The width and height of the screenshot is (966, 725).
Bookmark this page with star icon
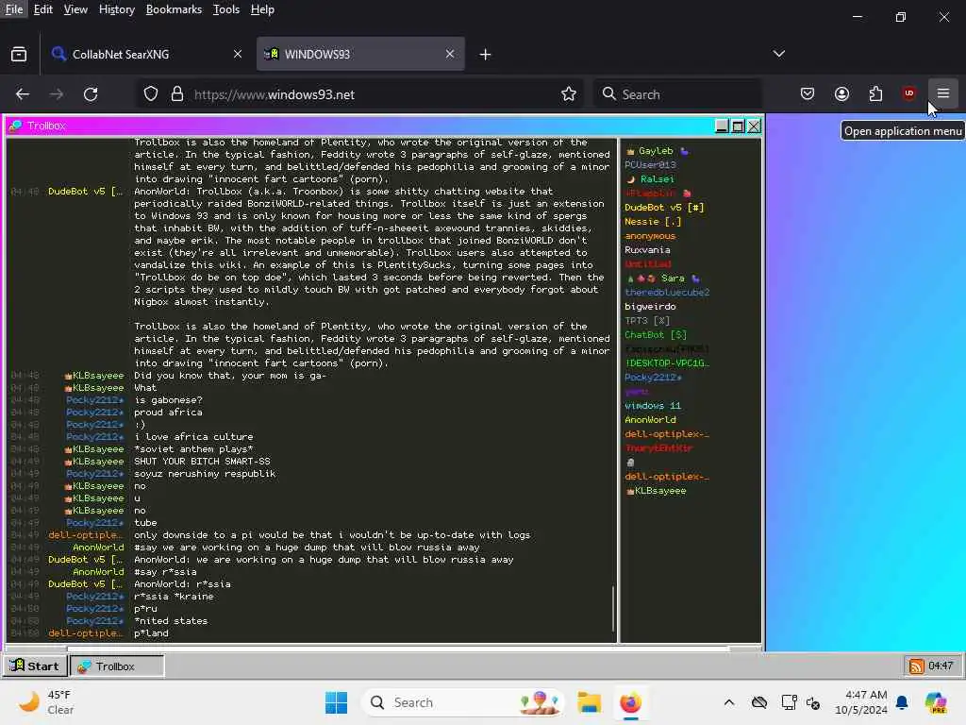pyautogui.click(x=569, y=93)
